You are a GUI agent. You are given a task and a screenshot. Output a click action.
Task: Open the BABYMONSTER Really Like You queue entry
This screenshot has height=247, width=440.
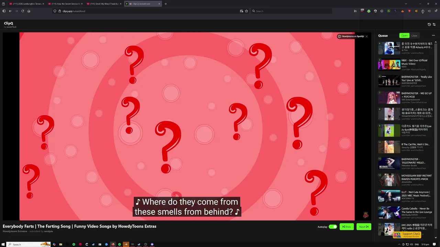pyautogui.click(x=406, y=81)
